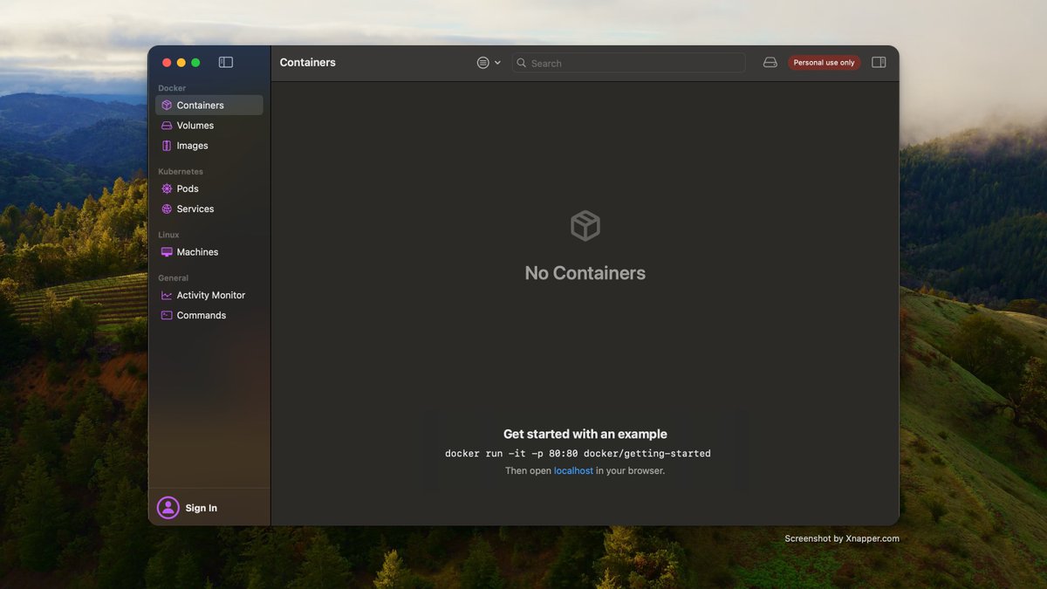Open the Volumes section
Screen dimensions: 1047x589
click(209, 126)
